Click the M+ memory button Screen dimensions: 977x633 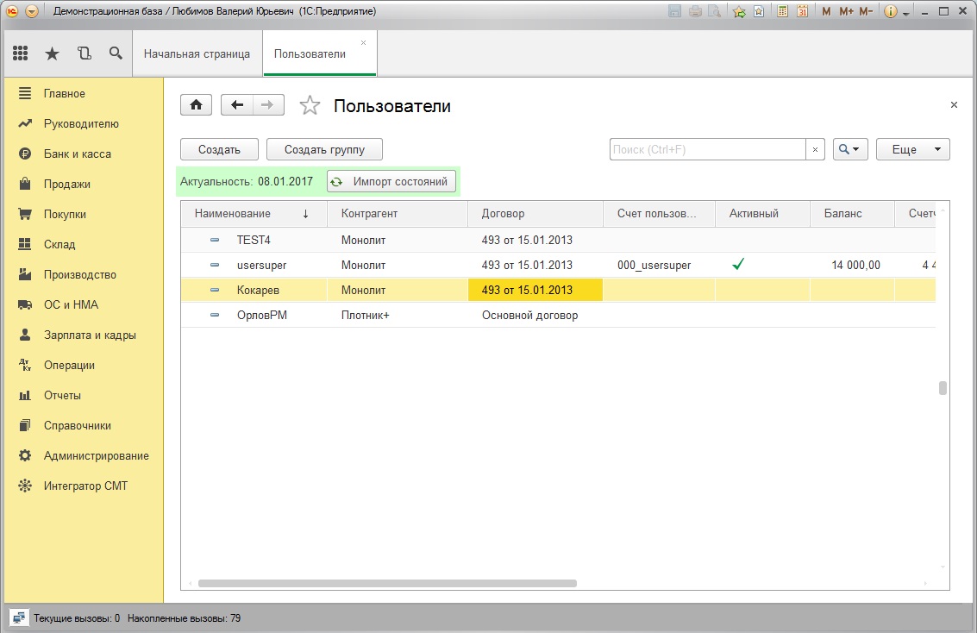coord(846,11)
